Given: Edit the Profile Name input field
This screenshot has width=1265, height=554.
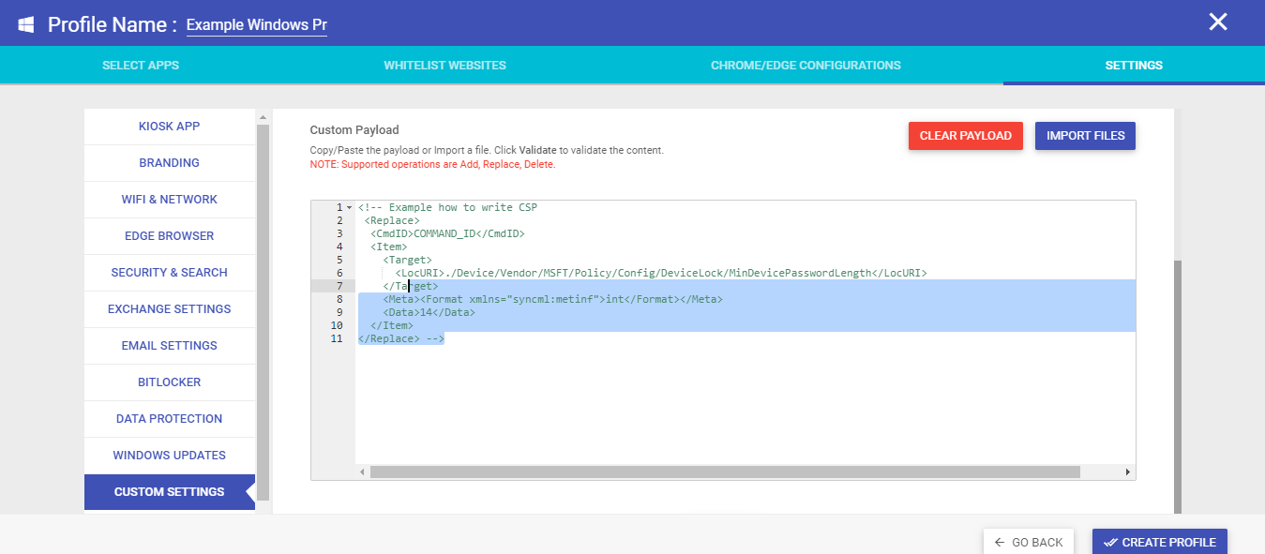Looking at the screenshot, I should 256,25.
